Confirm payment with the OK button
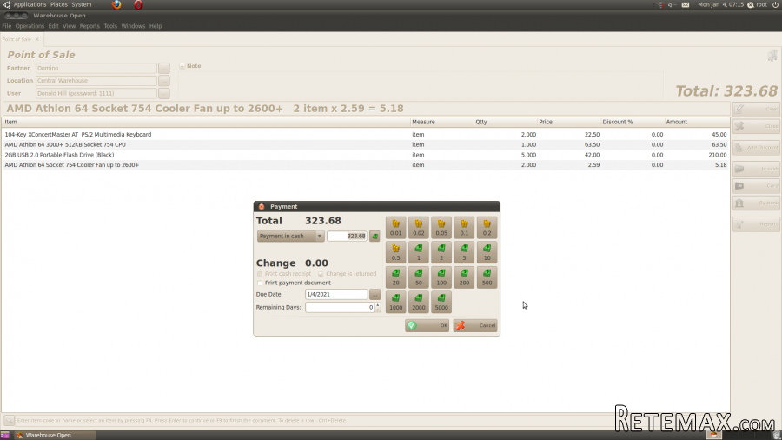The image size is (782, 440). [427, 326]
